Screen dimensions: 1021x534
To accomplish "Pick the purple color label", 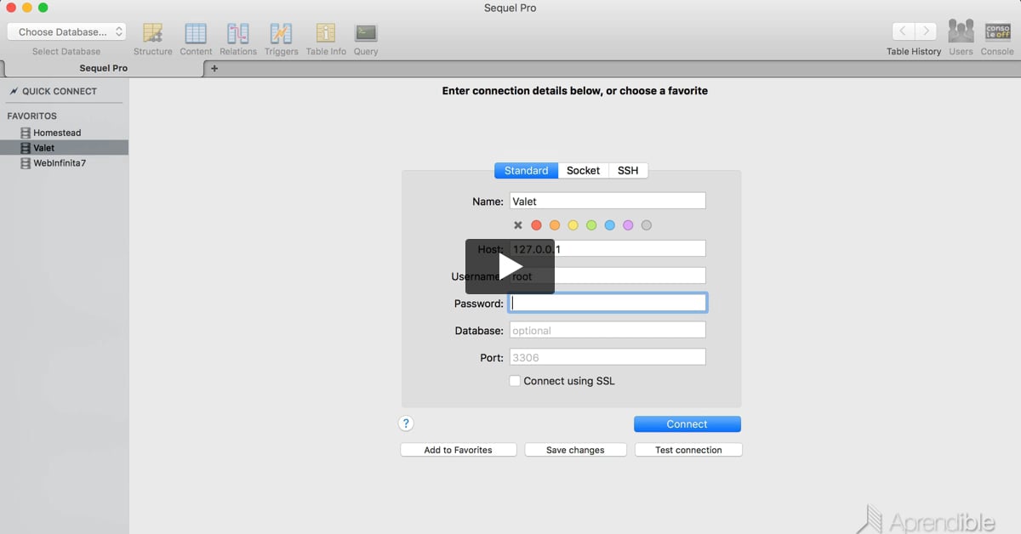I will click(x=628, y=225).
